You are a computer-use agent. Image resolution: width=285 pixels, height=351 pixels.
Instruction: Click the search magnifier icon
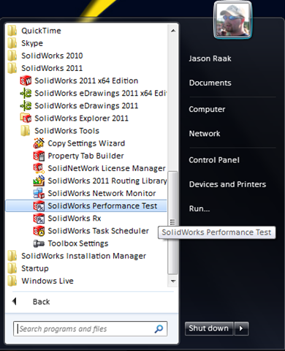coord(159,329)
